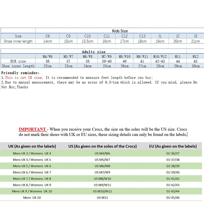Select the J3 kids size cell

click(195, 36)
